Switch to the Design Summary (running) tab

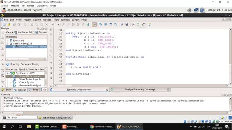click(140, 90)
